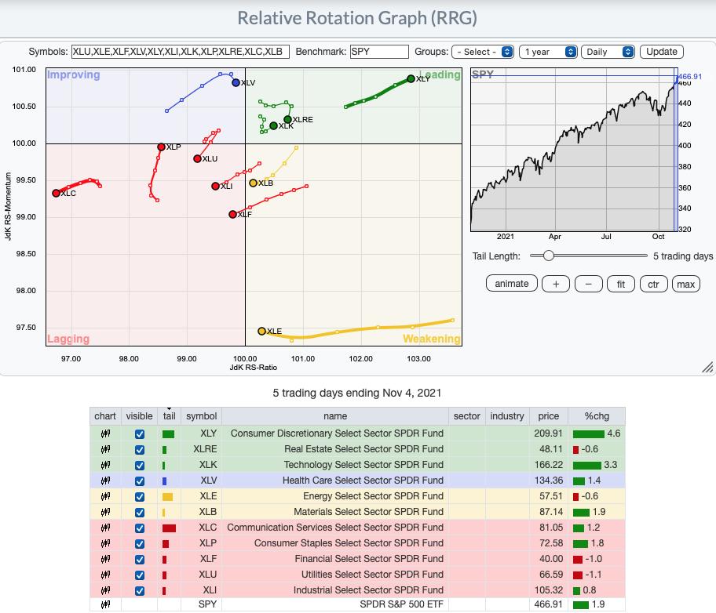Screen dimensions: 716x613
Task: Click the XLRE marker in Leading quadrant
Action: pos(287,119)
